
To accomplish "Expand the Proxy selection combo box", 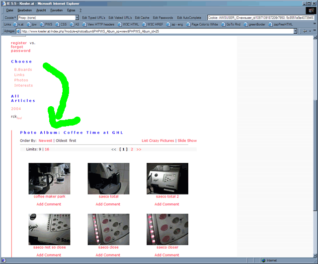I will pyautogui.click(x=77, y=17).
